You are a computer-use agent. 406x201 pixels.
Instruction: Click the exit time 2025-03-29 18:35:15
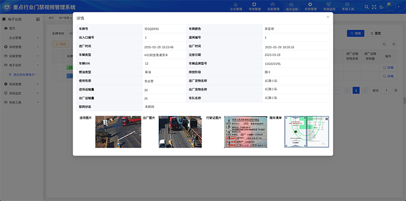[279, 48]
